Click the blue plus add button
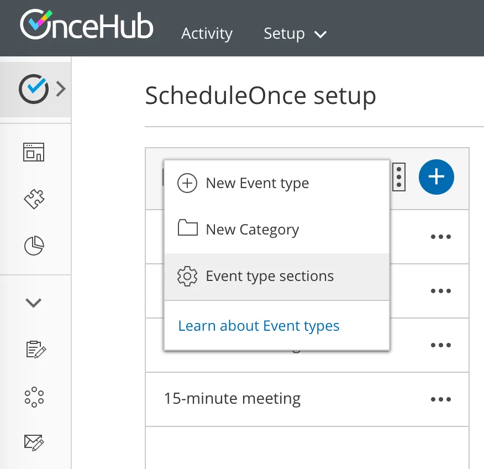The height and width of the screenshot is (469, 484). coord(436,177)
